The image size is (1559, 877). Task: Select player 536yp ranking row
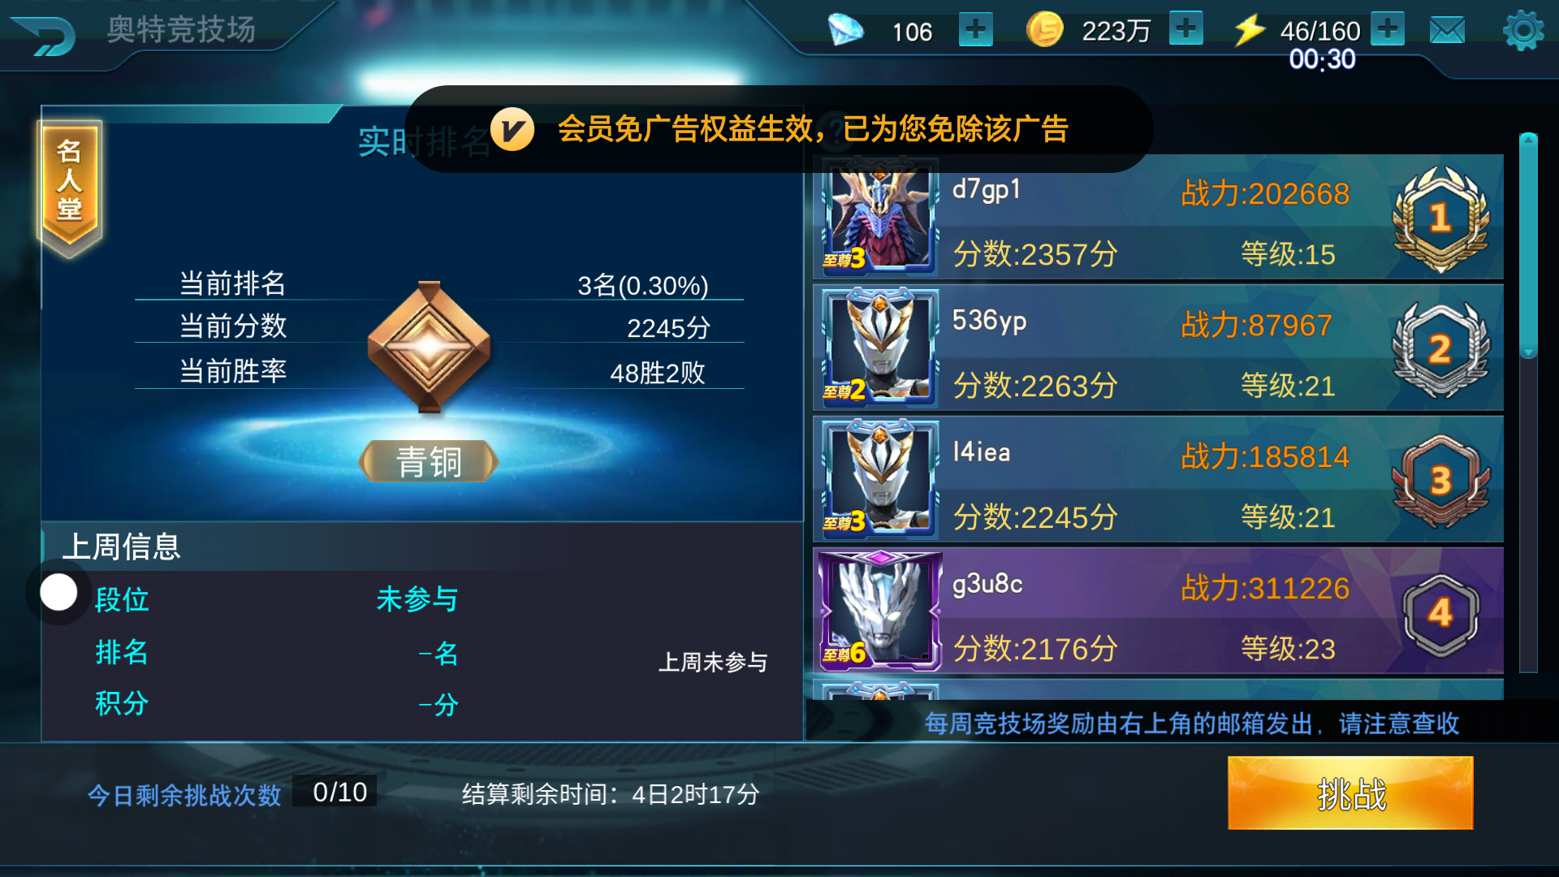coord(1158,348)
